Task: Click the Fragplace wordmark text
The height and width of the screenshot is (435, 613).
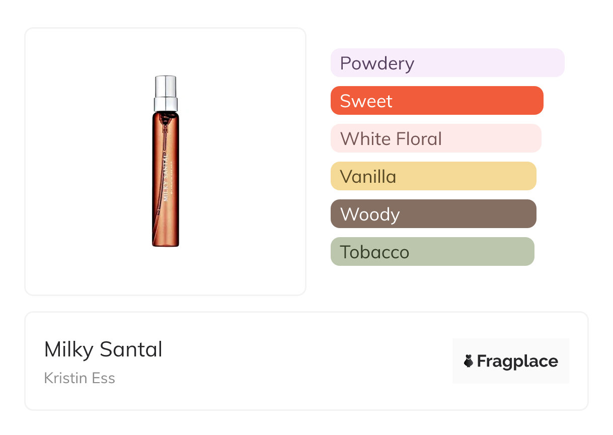Action: (x=517, y=361)
